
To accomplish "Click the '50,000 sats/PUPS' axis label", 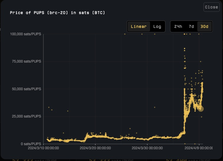I will coord(27,89).
